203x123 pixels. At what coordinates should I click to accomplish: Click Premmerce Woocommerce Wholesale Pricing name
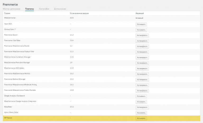coord(20,85)
